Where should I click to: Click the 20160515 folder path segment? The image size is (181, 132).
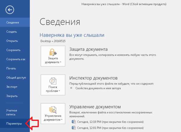click(x=59, y=41)
